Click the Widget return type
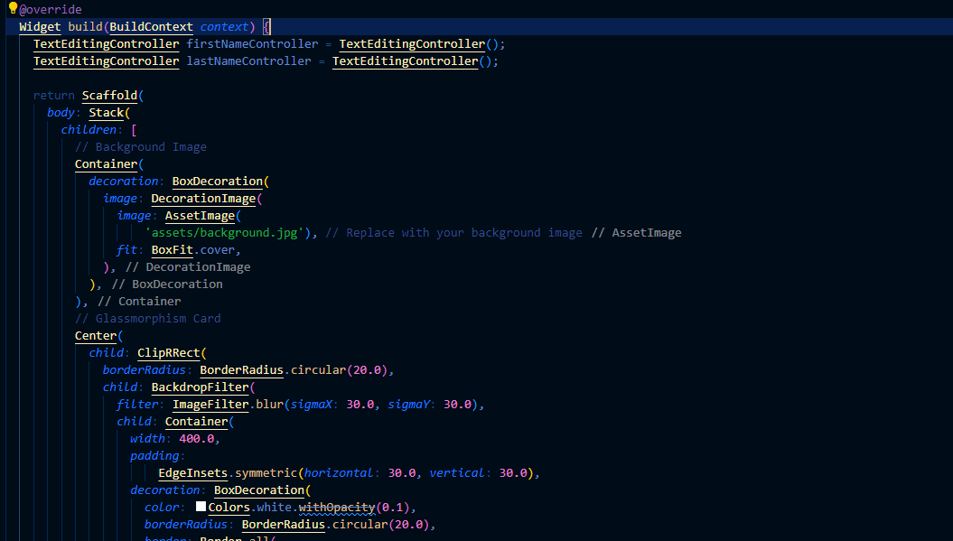The width and height of the screenshot is (953, 541). click(x=40, y=27)
